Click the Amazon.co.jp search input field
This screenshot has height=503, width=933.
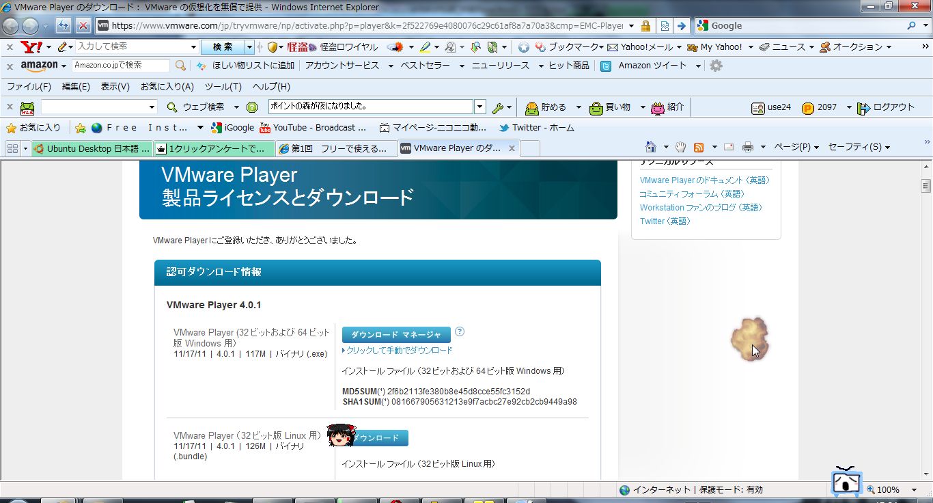[120, 66]
